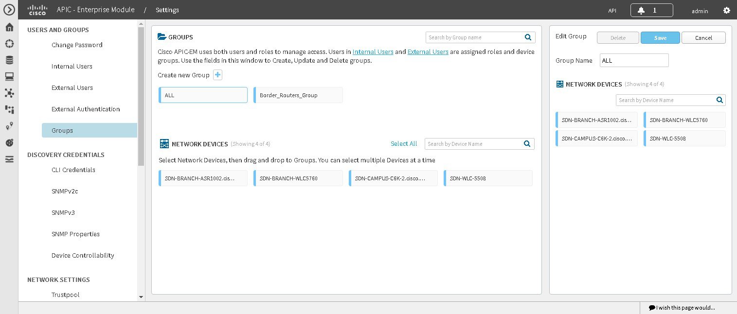Select SDN-WLC-5508 device in main list

pyautogui.click(x=488, y=178)
